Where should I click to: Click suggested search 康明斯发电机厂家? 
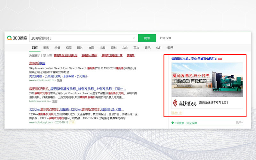click(x=112, y=55)
